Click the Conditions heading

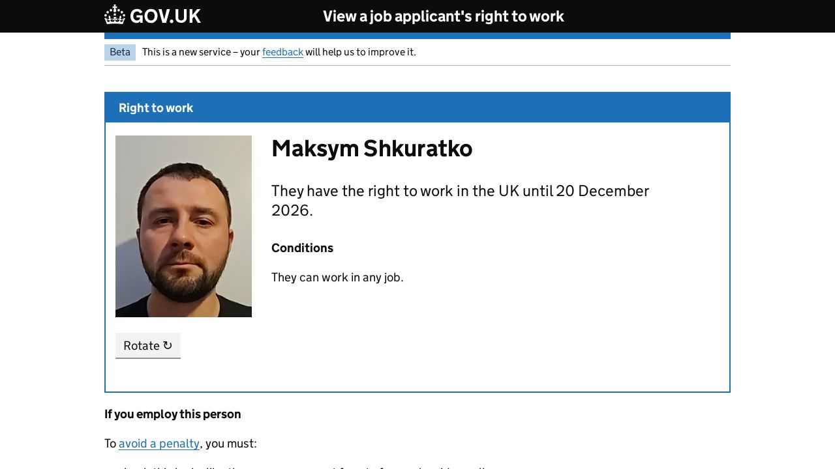click(302, 248)
